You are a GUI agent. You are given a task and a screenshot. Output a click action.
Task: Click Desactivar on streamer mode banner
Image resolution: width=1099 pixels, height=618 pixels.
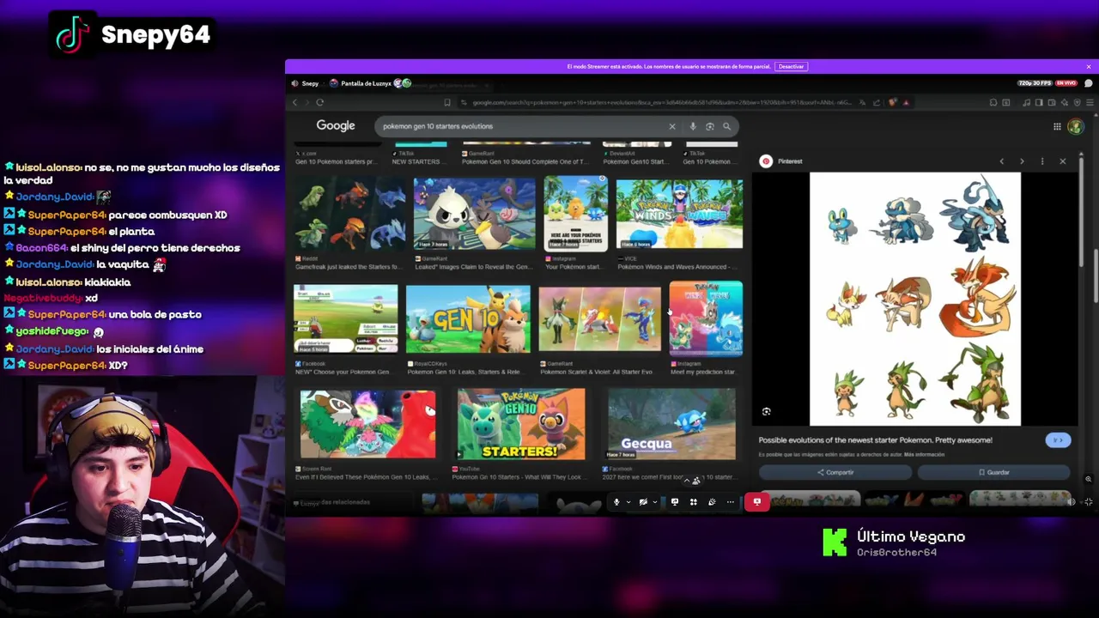click(x=791, y=66)
